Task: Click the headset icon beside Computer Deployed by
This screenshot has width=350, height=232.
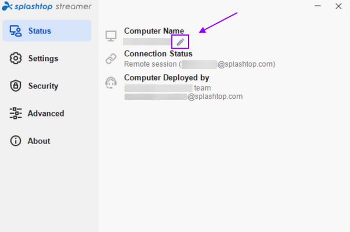Action: tap(111, 83)
